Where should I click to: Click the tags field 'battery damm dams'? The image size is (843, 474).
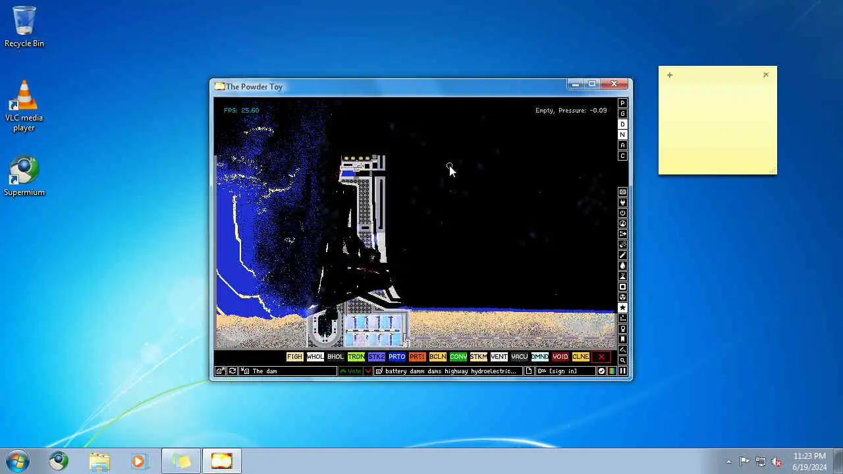tap(449, 371)
